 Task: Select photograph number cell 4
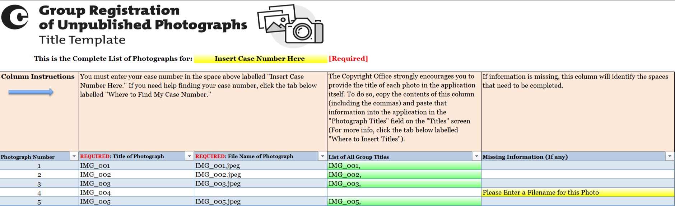(39, 192)
